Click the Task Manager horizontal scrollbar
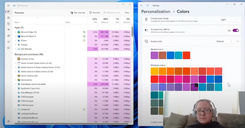Viewport: 245px width, 128px height. coord(71,124)
